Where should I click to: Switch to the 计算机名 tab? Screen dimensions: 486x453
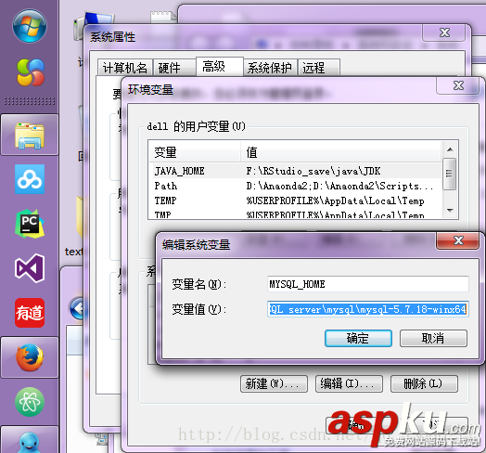coord(125,68)
